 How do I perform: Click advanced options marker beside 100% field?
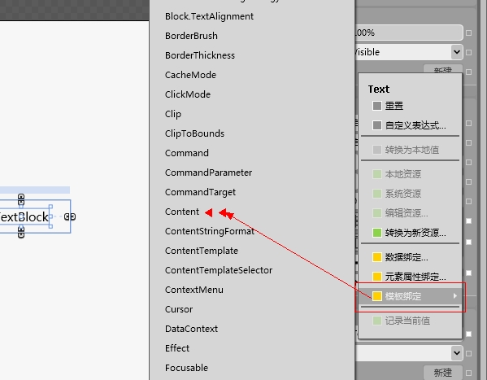(x=468, y=33)
